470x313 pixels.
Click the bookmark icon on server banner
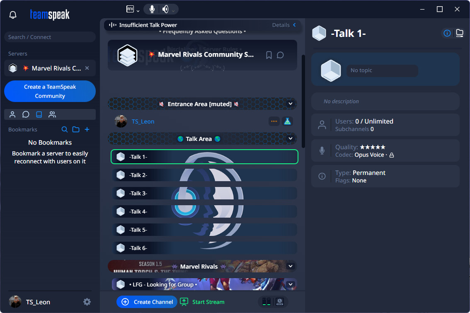coord(269,55)
